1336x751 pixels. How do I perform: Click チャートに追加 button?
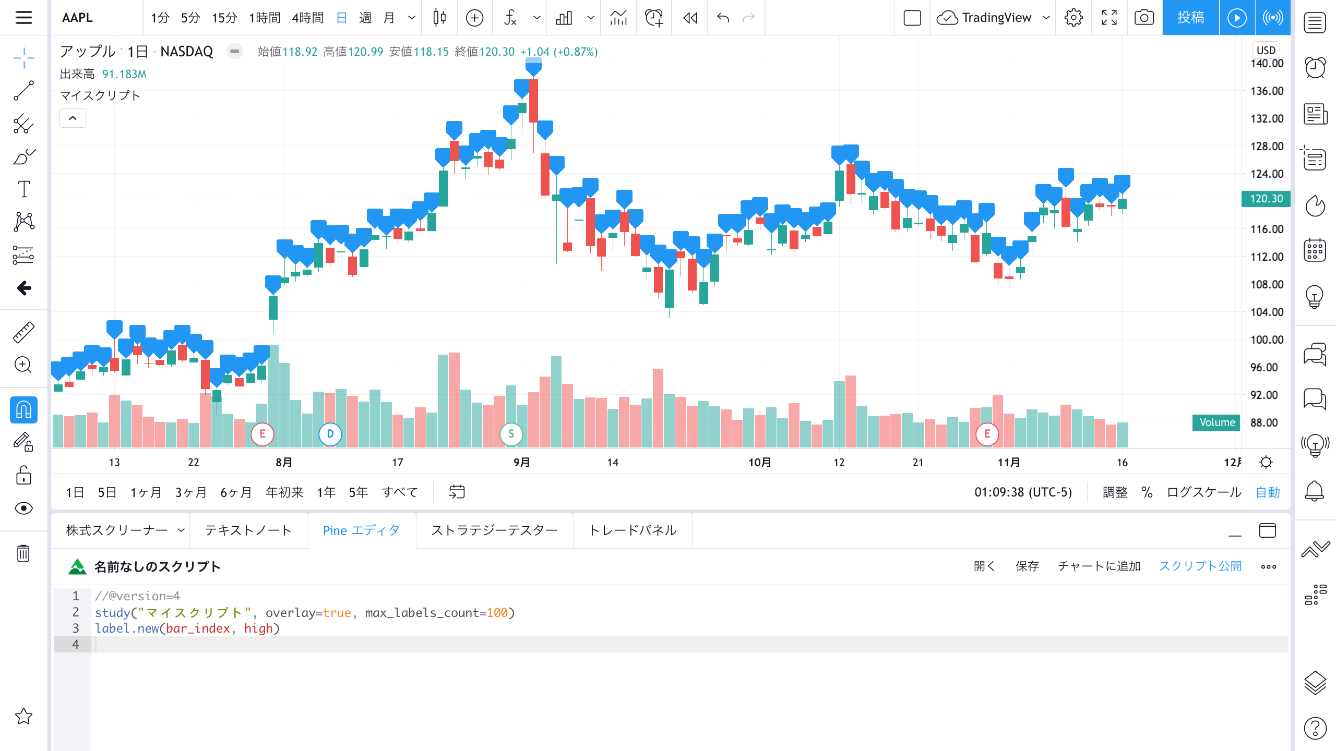pyautogui.click(x=1099, y=566)
